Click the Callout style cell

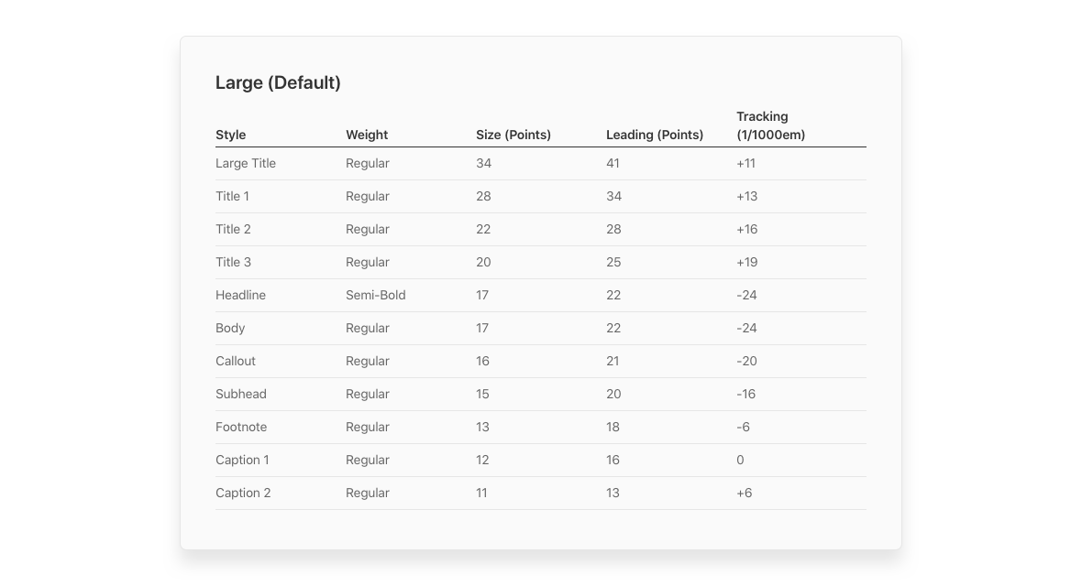236,362
